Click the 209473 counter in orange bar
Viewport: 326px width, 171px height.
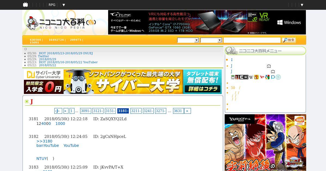(x=76, y=40)
